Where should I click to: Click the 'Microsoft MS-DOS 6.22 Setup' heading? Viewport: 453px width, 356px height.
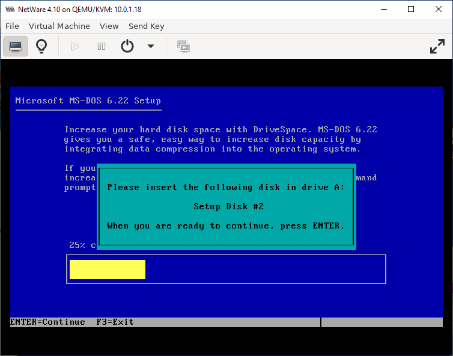(x=88, y=100)
